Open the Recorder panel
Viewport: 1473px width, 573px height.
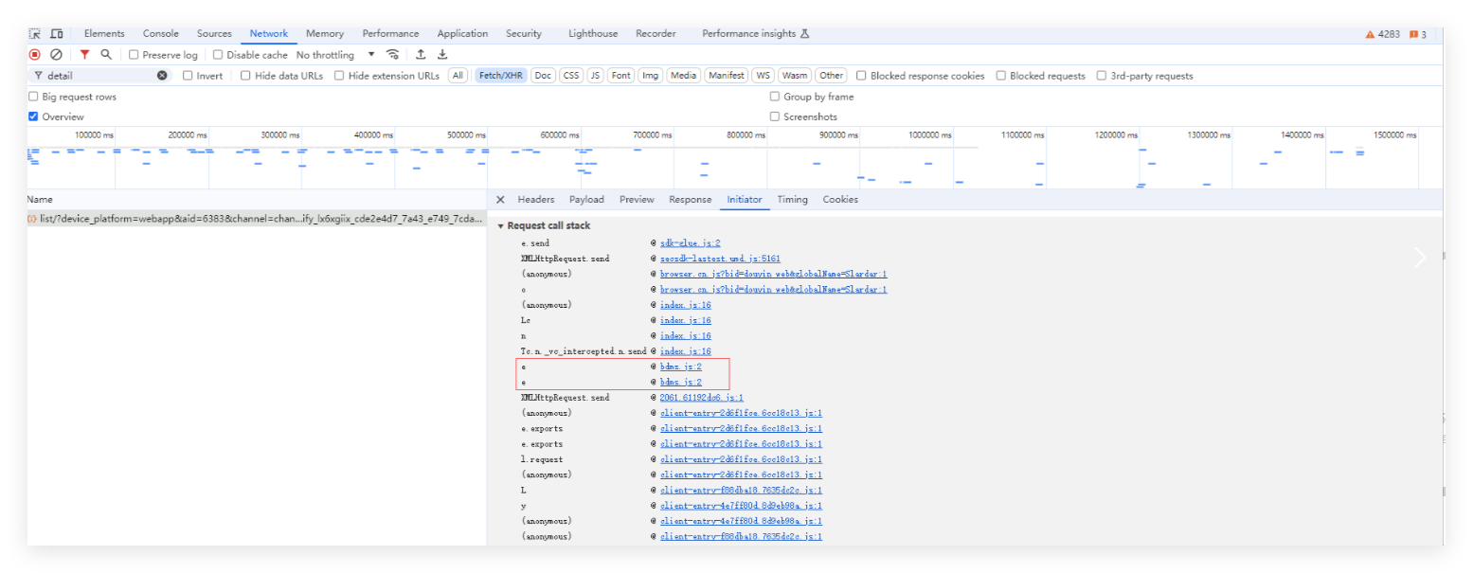656,34
